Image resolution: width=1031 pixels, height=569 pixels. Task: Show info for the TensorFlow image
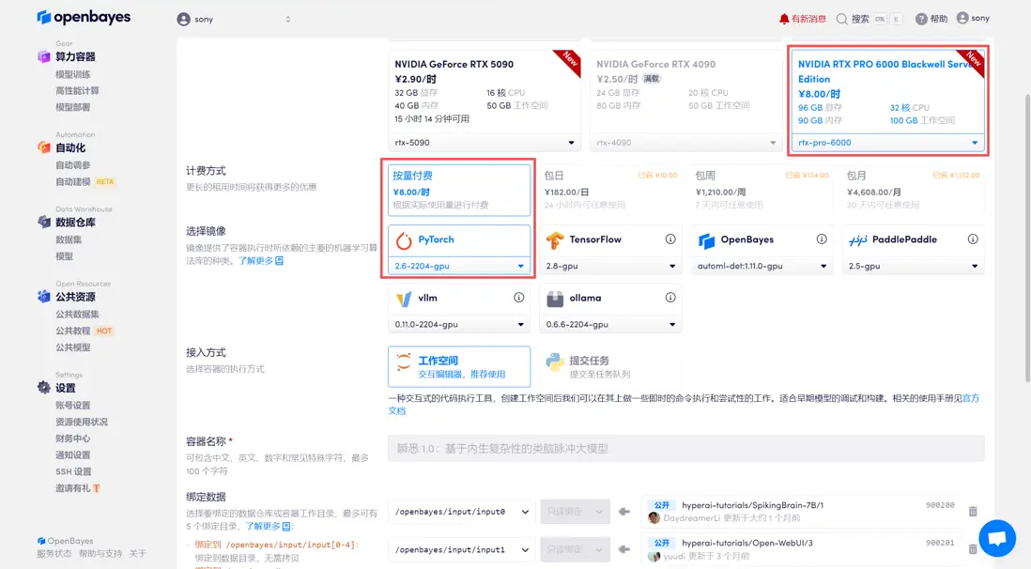pos(670,239)
